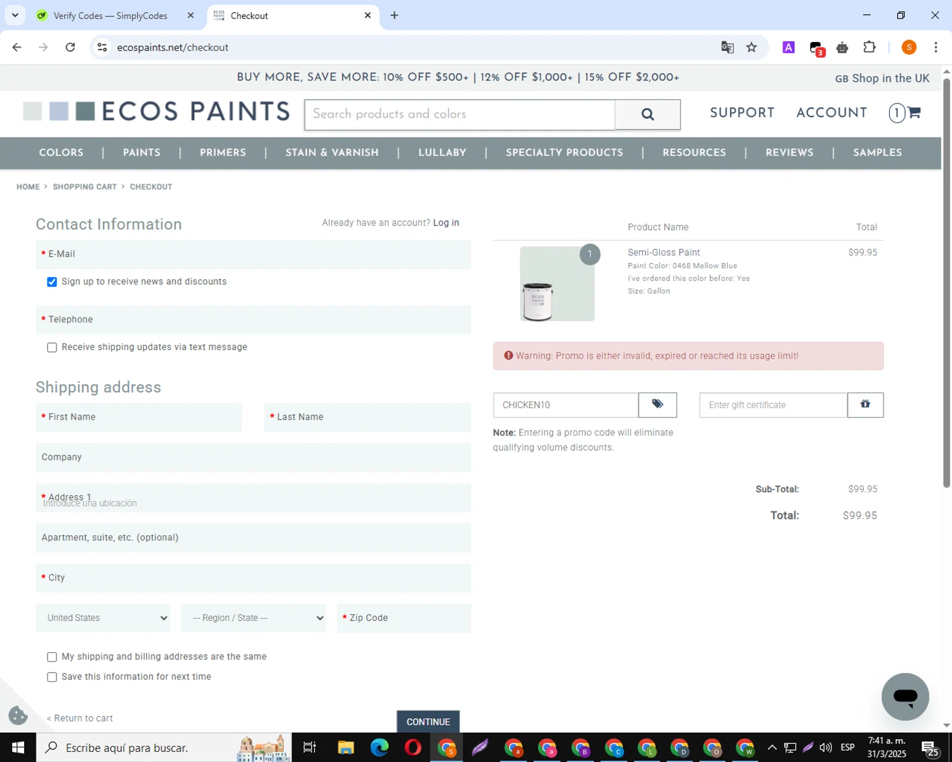This screenshot has width=952, height=762.
Task: View site information icon in address bar
Action: (102, 48)
